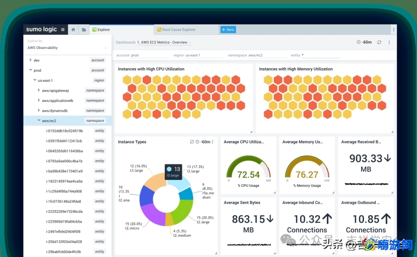Image resolution: width=417 pixels, height=257 pixels.
Task: Collapse the aws/ec2 namespace
Action: tap(39, 121)
